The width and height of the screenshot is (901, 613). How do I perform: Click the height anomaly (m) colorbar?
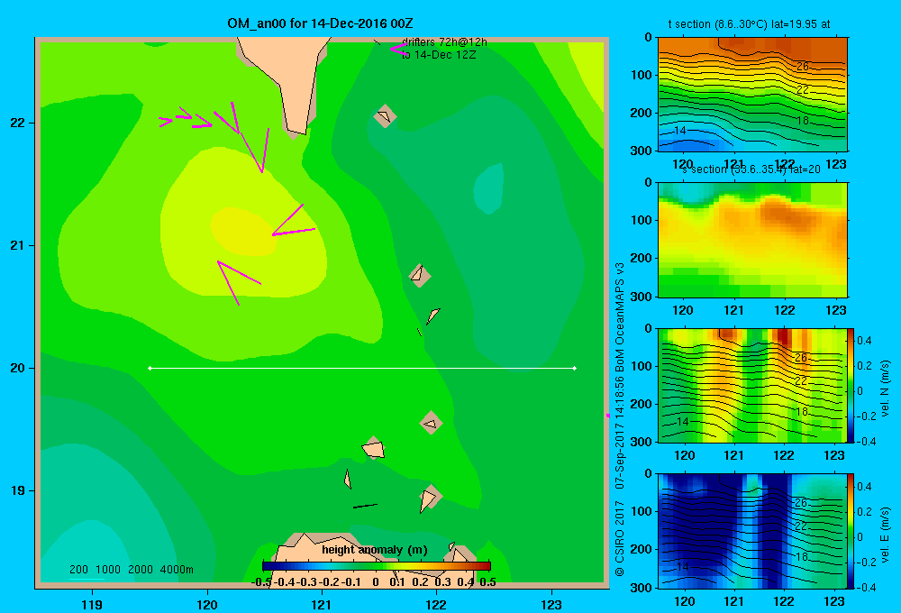click(377, 566)
